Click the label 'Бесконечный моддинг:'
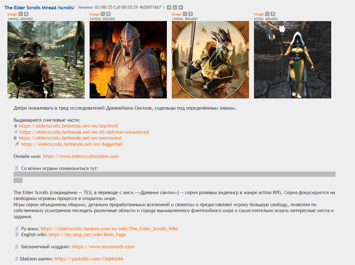Image resolution: width=355 pixels, height=265 pixels. pyautogui.click(x=46, y=247)
